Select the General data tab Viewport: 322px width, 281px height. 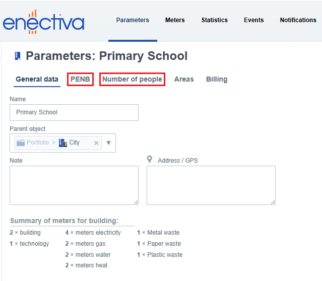(37, 79)
